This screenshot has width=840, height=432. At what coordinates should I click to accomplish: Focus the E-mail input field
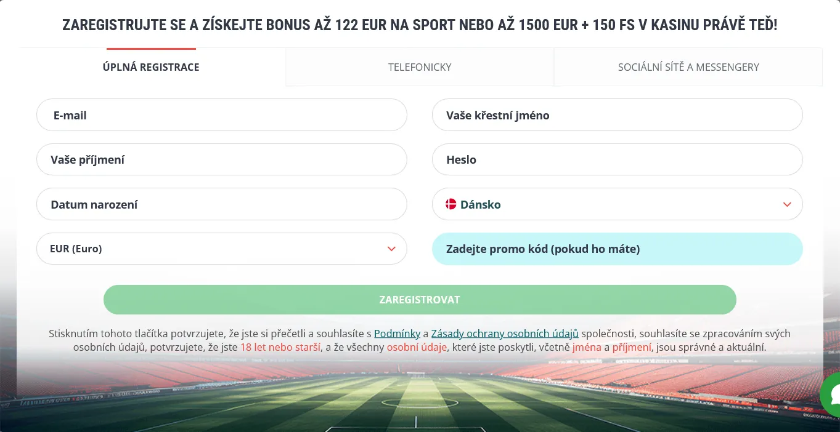pos(222,114)
